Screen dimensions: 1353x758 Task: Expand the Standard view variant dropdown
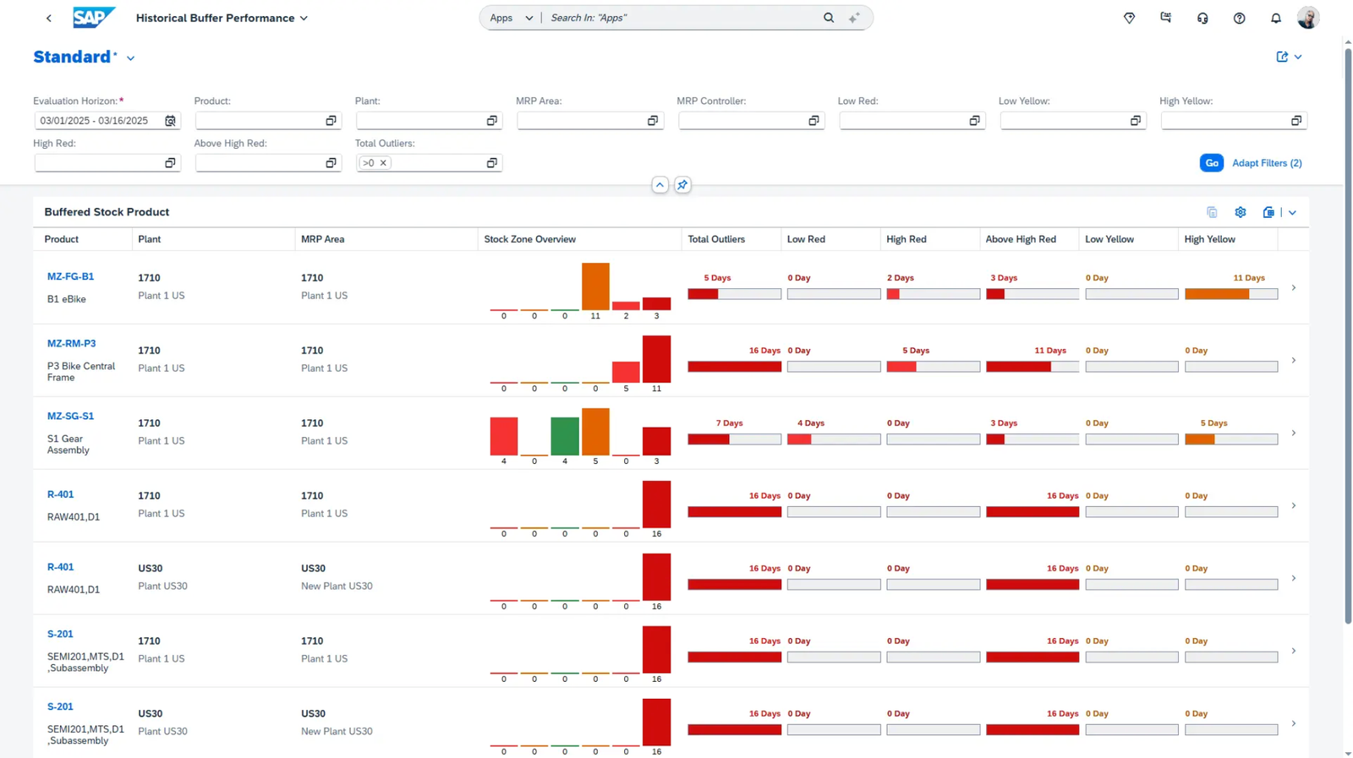pos(130,58)
